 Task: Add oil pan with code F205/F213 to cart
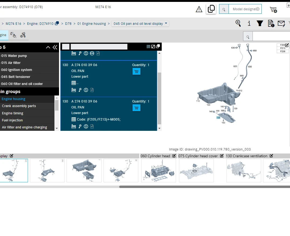point(136,108)
